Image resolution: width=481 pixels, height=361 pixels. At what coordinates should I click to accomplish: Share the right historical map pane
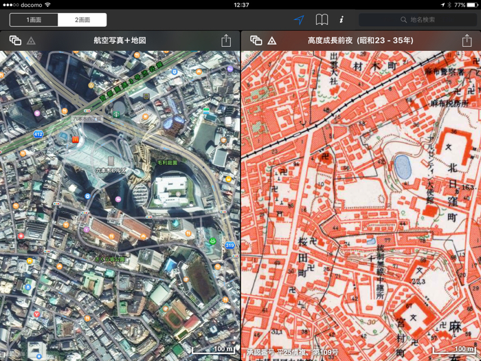[x=467, y=41]
